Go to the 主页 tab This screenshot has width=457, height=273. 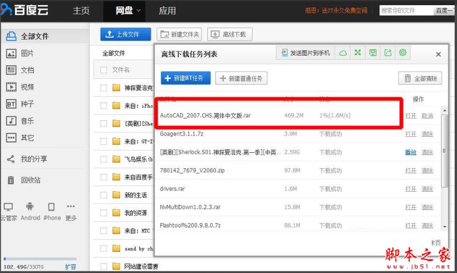81,10
